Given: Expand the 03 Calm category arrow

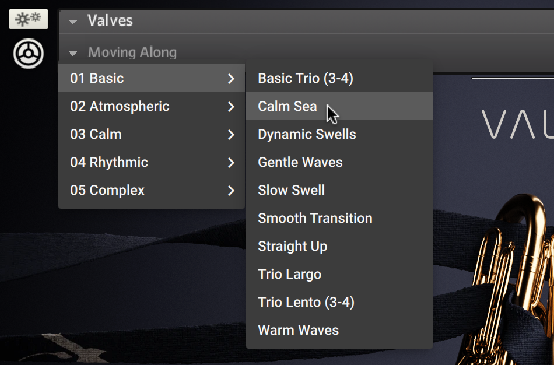Looking at the screenshot, I should tap(232, 134).
